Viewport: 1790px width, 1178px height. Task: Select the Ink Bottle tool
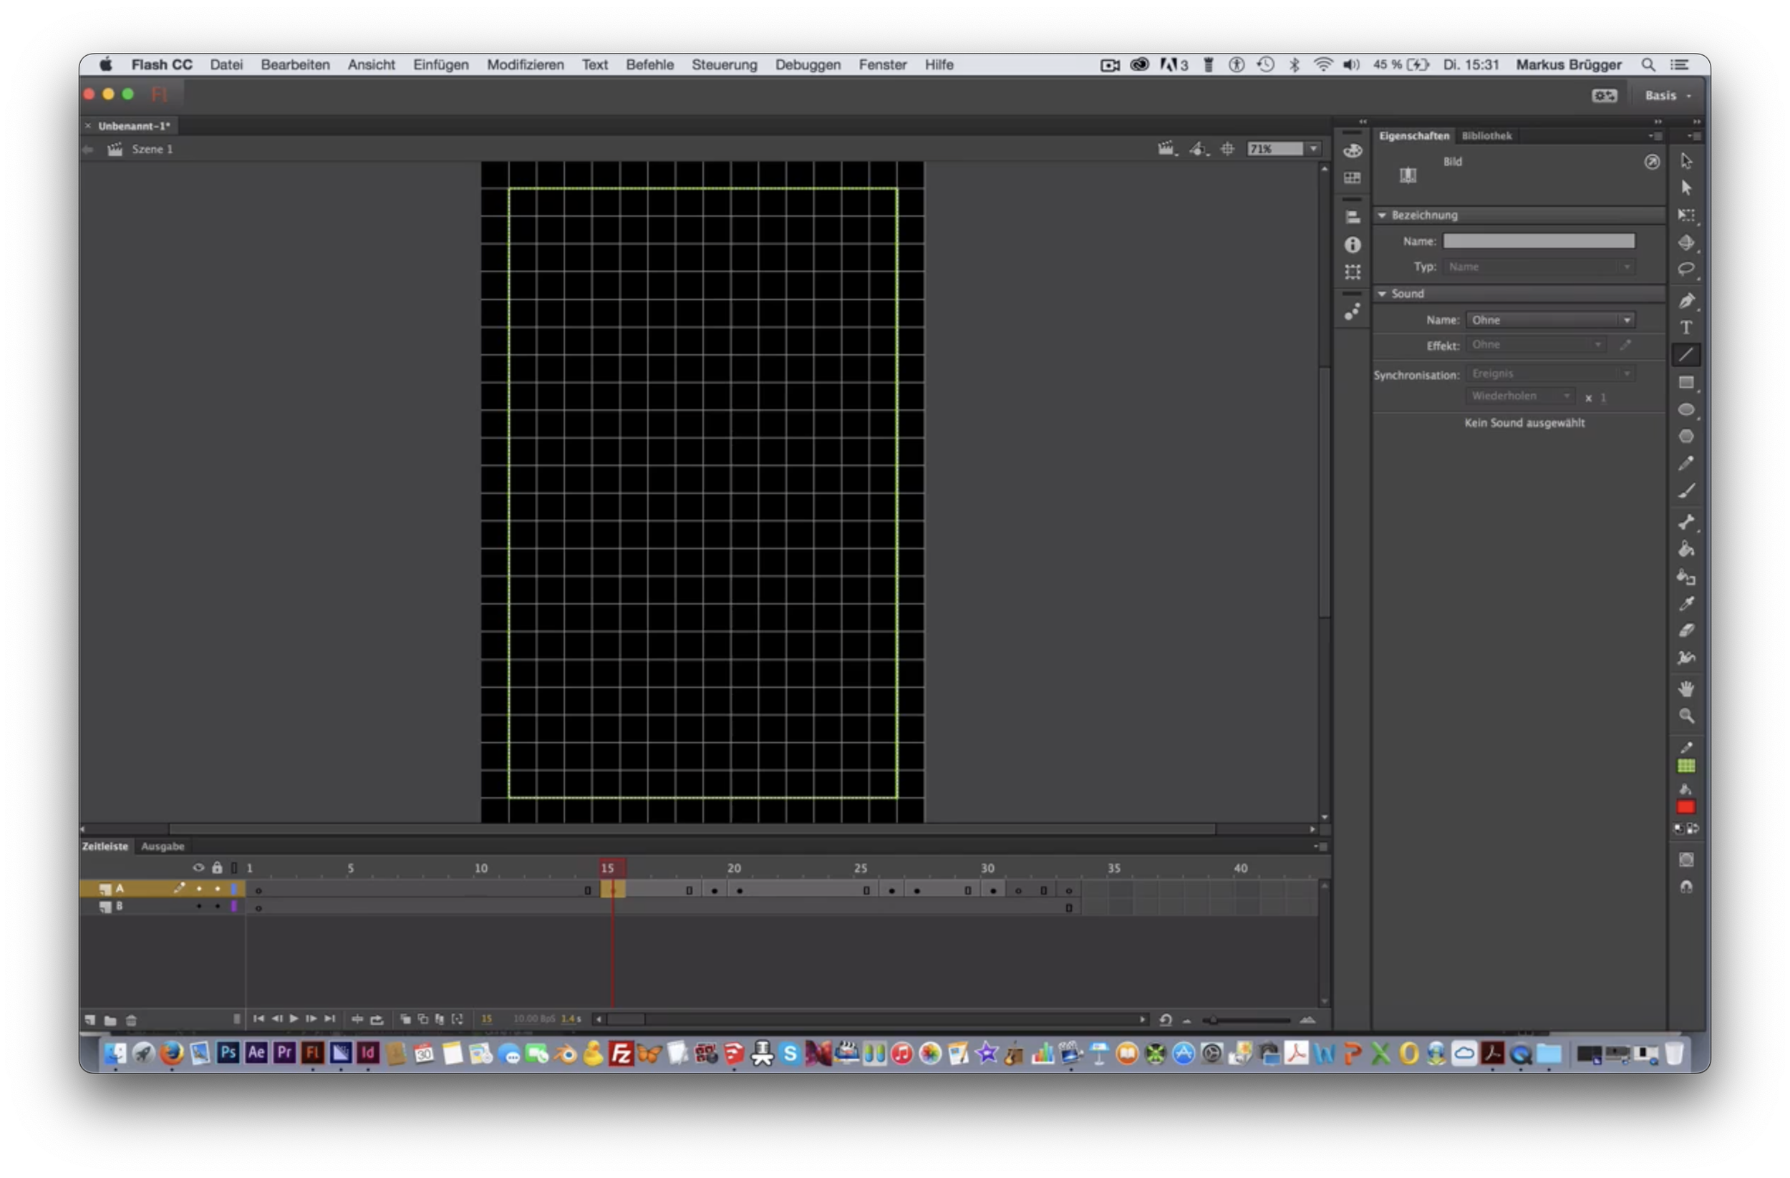click(1685, 578)
